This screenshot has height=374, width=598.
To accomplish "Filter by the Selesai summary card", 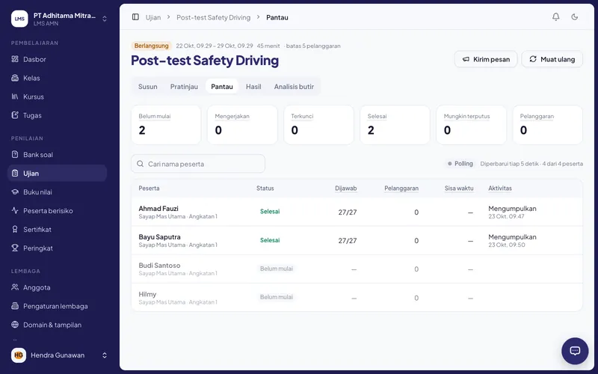I will (395, 125).
